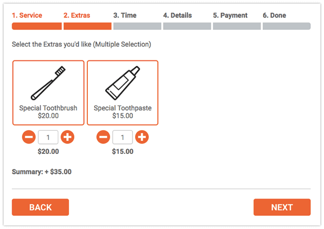Click the gray progress bar under Payment
Screen dimensions: 324x229
tap(237, 26)
